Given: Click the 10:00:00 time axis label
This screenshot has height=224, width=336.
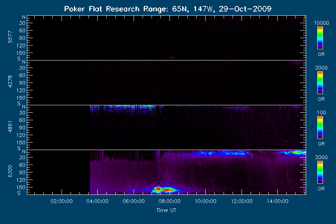Looking at the screenshot, I should [205, 201].
